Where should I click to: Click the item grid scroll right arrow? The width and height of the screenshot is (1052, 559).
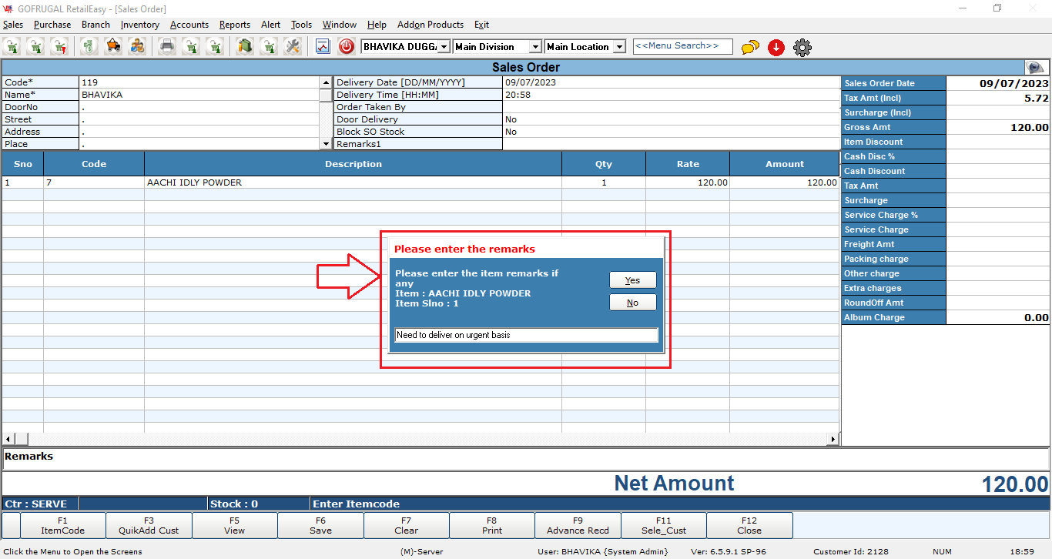tap(833, 439)
